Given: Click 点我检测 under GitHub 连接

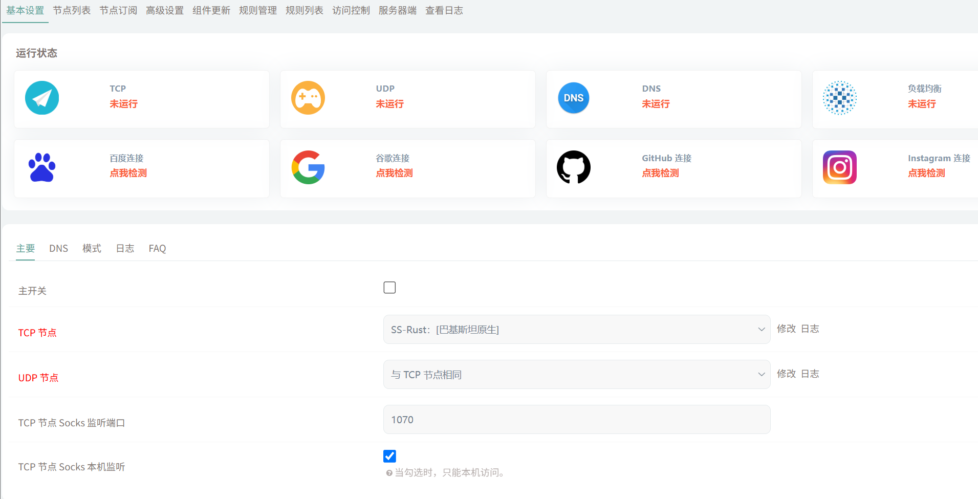Looking at the screenshot, I should 661,173.
